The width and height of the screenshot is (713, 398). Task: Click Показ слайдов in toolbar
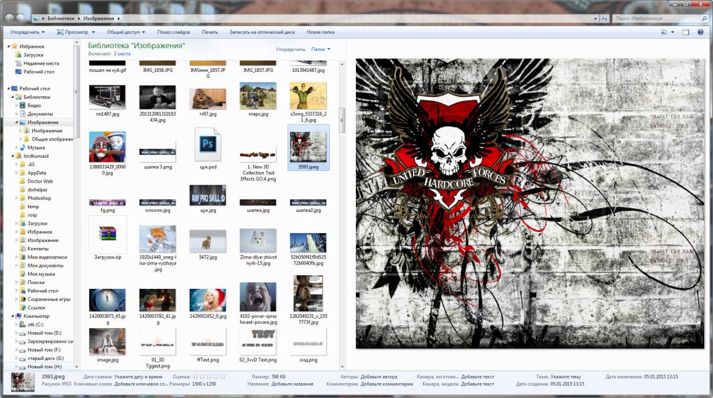click(x=173, y=32)
